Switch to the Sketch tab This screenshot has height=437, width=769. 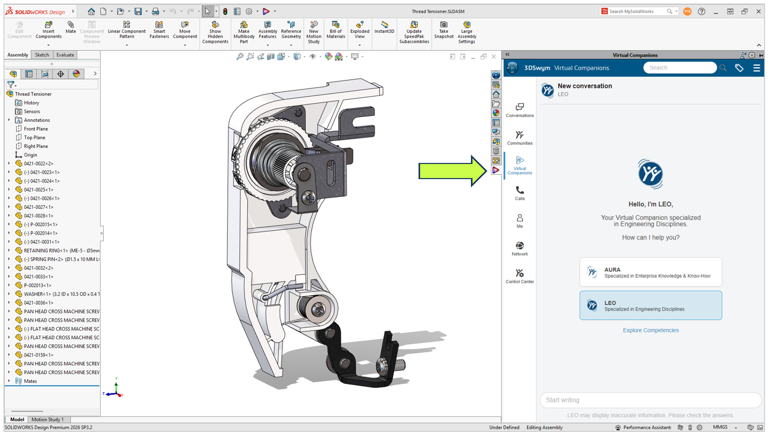[x=42, y=55]
